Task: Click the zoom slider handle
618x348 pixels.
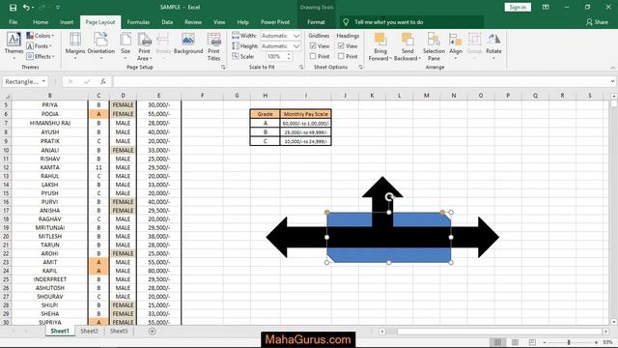Action: tap(569, 342)
